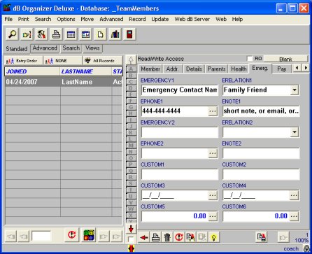Open the Advanced menu

(111, 19)
